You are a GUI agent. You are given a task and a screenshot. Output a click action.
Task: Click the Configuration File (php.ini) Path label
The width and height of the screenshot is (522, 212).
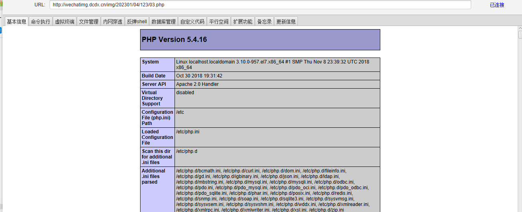point(157,118)
